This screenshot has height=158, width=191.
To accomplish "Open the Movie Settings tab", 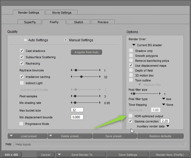I will 62,13.
